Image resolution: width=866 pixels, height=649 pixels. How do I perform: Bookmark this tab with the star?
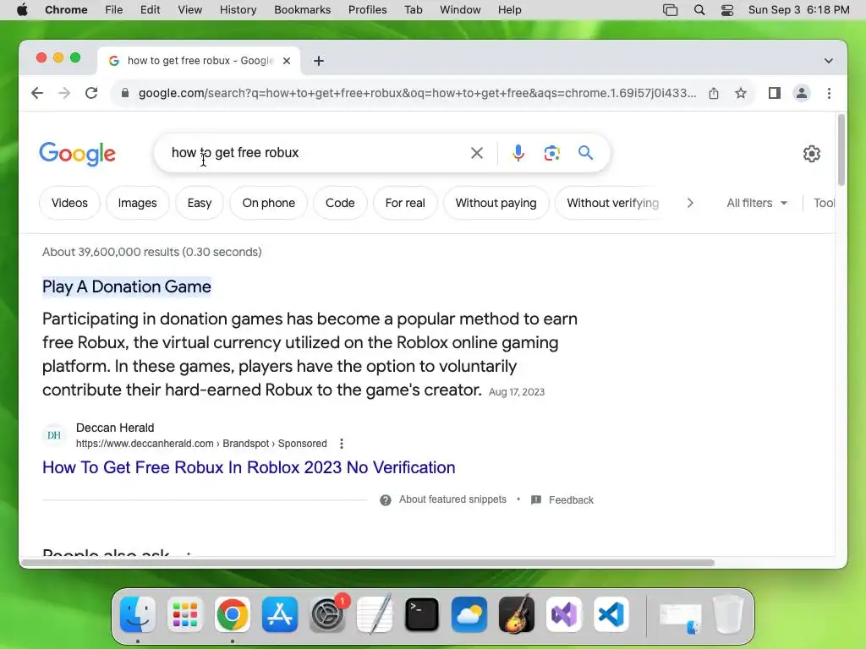tap(741, 93)
